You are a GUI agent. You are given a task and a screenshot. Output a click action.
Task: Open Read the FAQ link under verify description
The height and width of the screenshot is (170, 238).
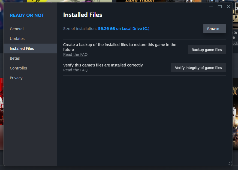[x=75, y=70]
